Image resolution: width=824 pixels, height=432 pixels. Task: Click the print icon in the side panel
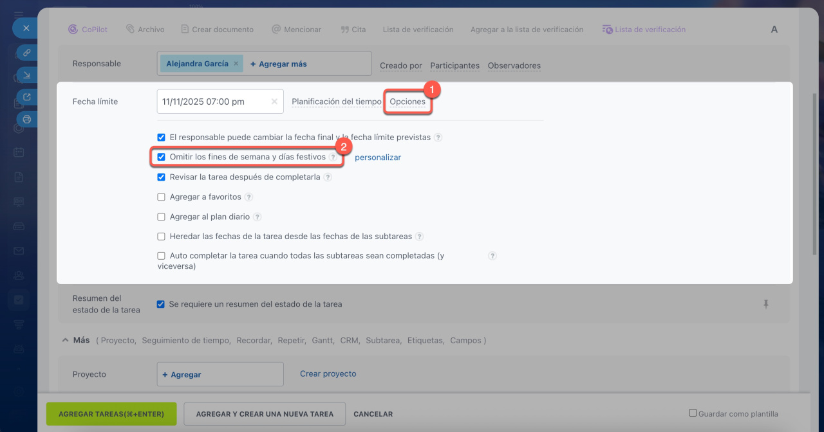26,119
